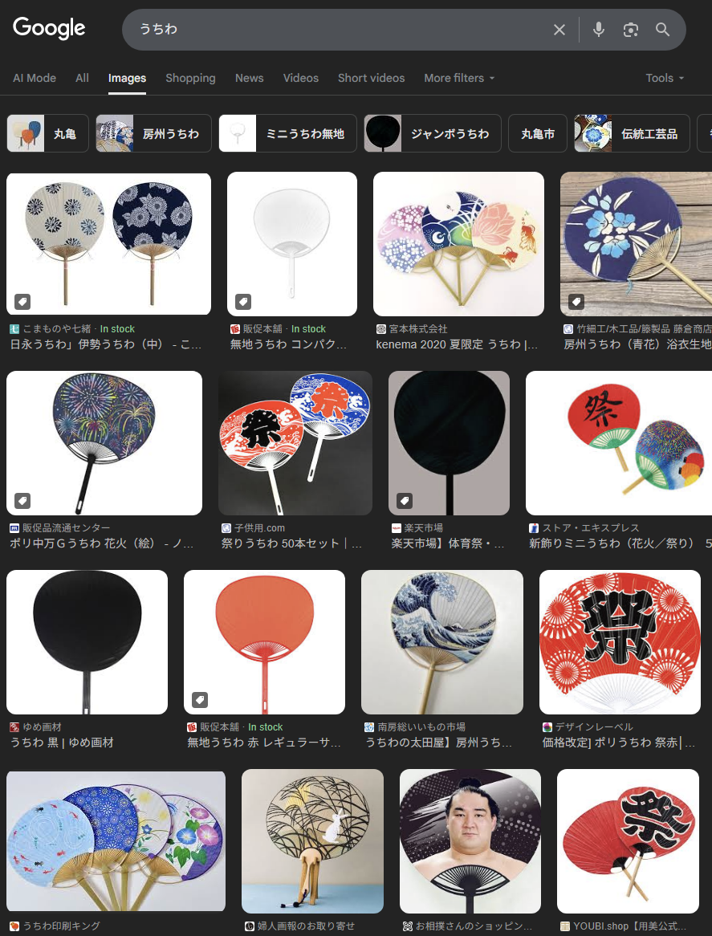Image resolution: width=712 pixels, height=936 pixels.
Task: Open the Tools dropdown
Action: (665, 78)
